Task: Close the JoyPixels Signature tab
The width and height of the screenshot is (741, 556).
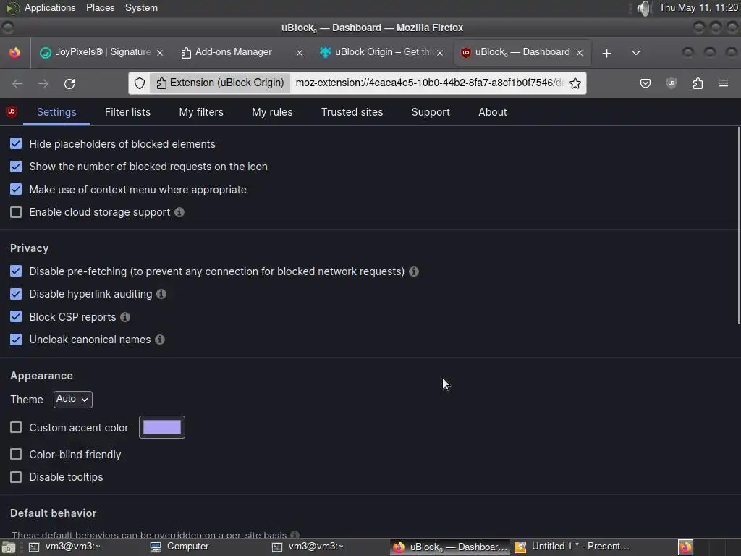Action: pyautogui.click(x=160, y=52)
